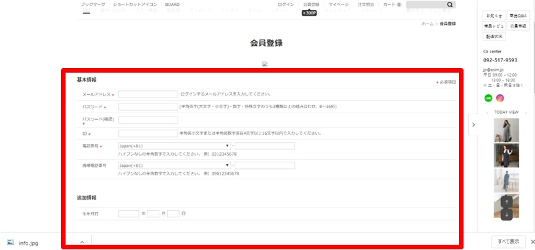This screenshot has height=250, width=535.
Task: Show previous TODAY VIEW items
Action: coord(487,113)
